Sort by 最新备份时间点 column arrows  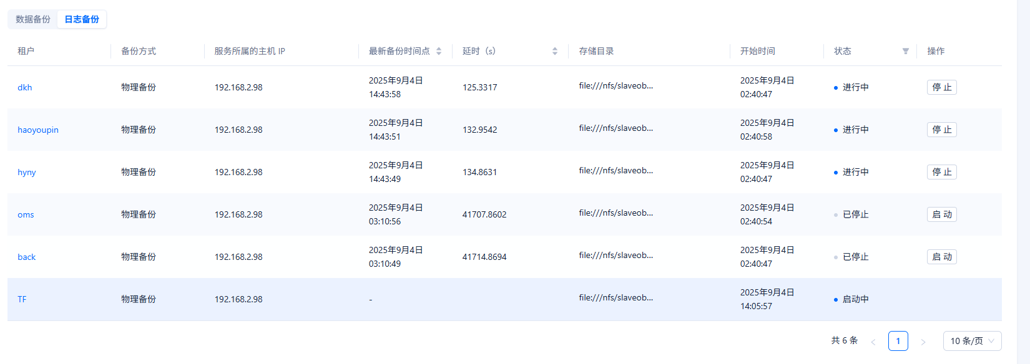pos(439,51)
